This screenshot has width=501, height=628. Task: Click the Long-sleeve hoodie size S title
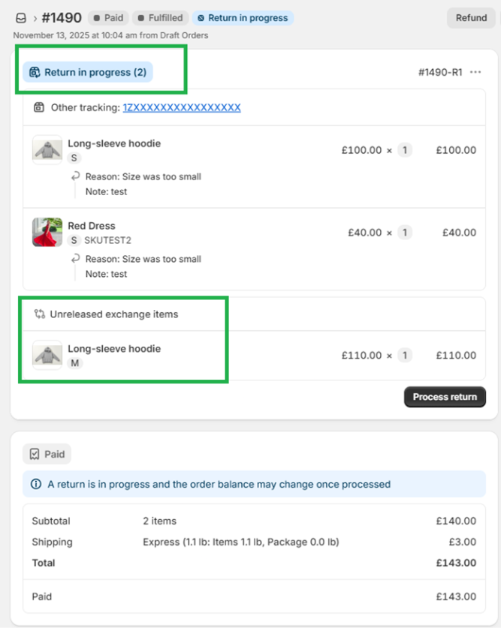tap(114, 143)
